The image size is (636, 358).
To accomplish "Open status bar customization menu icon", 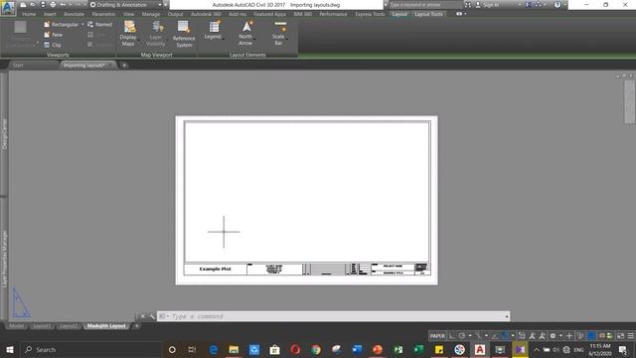I will (x=631, y=336).
